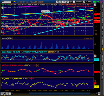The image size is (104, 96).
Task: Click the first chart-mode icon left of 1h
Action: pyautogui.click(x=57, y=2)
